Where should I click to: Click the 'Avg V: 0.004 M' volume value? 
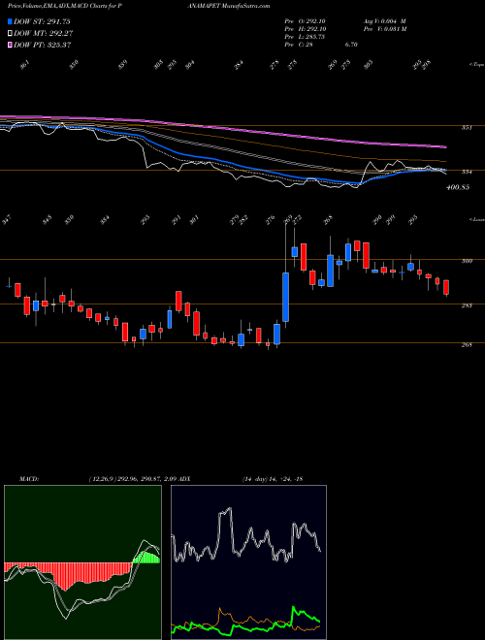point(384,21)
